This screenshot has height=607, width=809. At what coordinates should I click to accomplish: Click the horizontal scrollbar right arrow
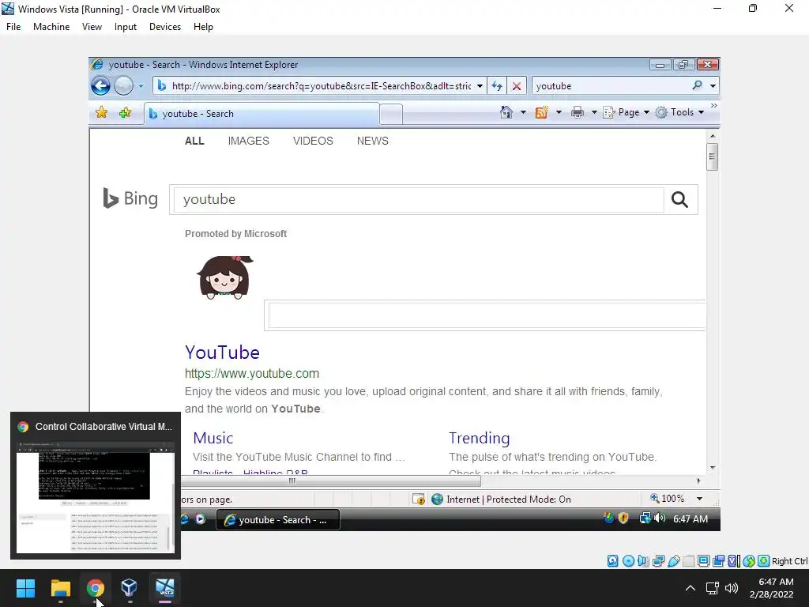click(698, 481)
